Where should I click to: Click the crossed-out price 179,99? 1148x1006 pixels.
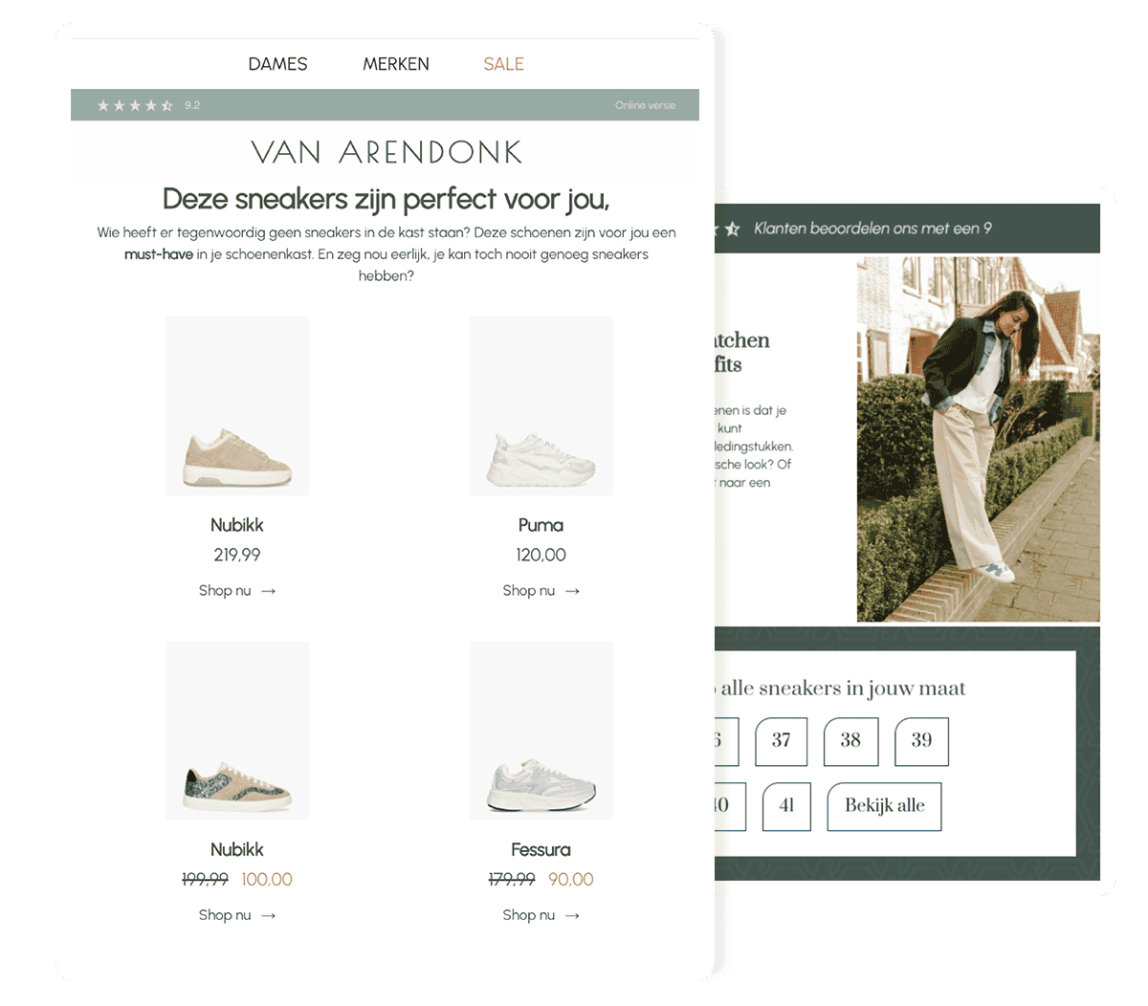[512, 880]
